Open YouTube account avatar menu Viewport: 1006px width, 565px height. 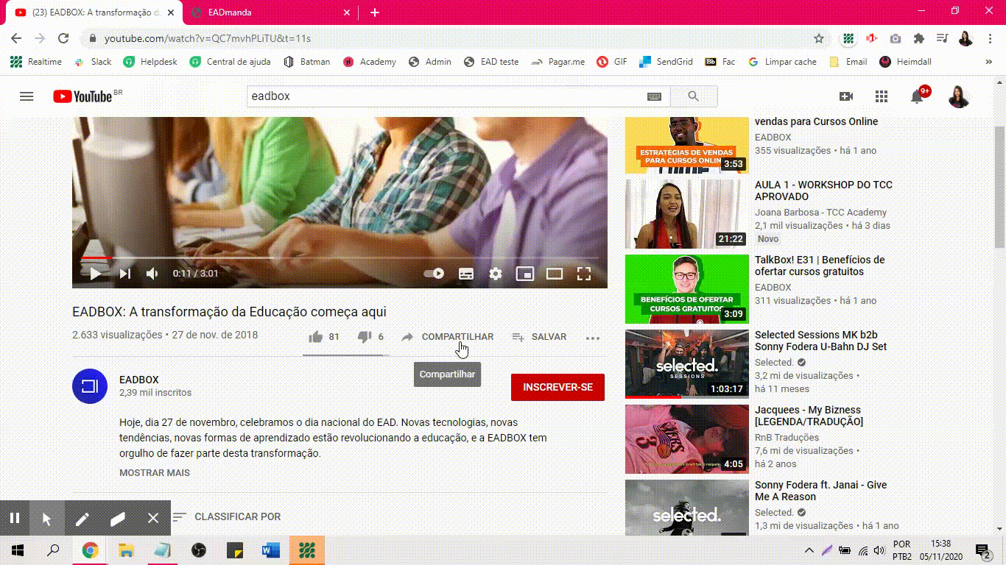[959, 96]
